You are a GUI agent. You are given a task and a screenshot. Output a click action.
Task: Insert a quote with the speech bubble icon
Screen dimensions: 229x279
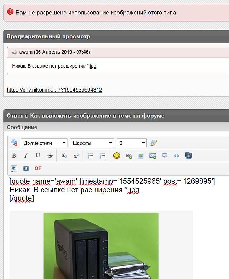click(165, 155)
